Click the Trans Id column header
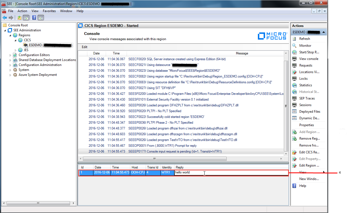This screenshot has width=354, height=213. click(x=153, y=167)
